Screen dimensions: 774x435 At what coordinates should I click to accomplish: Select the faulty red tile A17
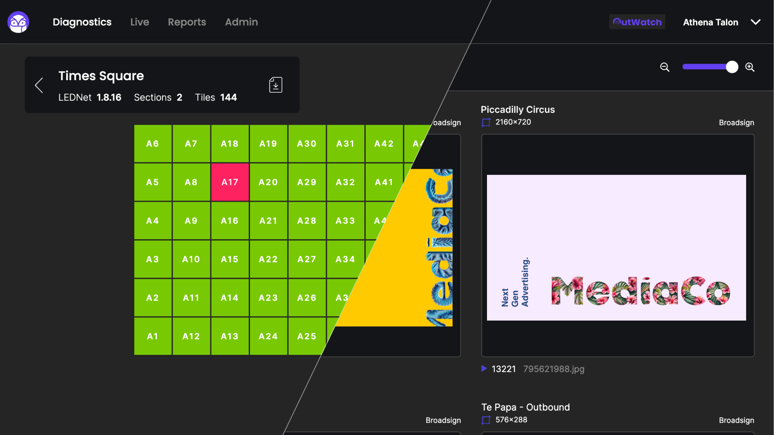(230, 182)
